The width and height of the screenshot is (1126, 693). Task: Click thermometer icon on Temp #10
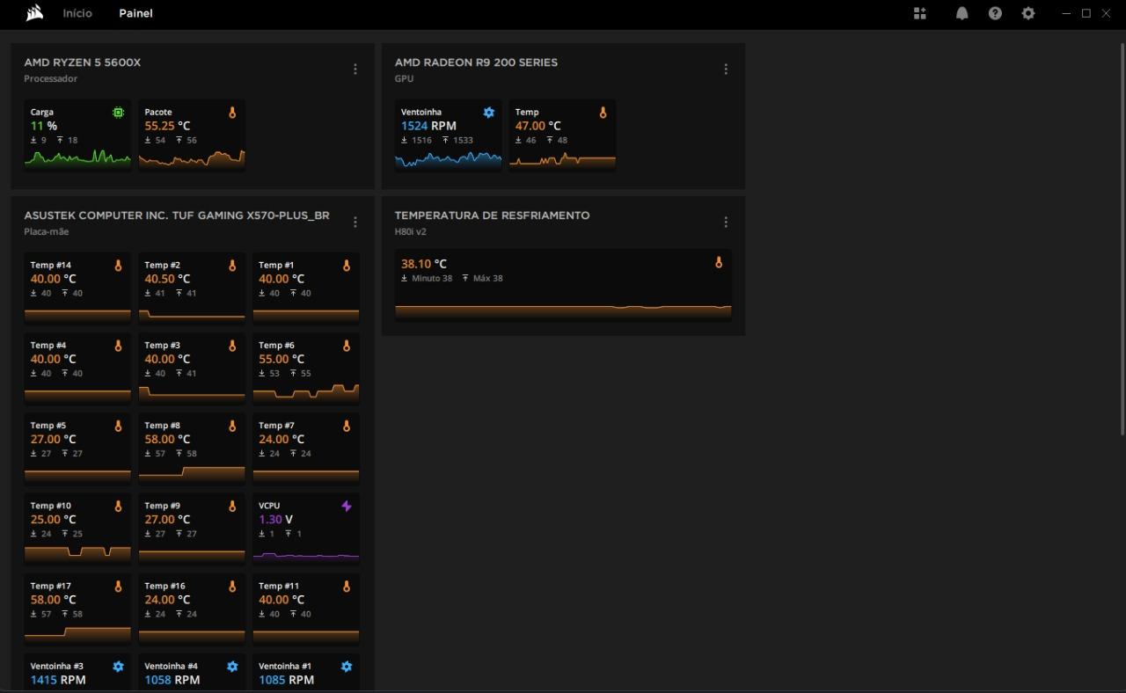click(118, 507)
